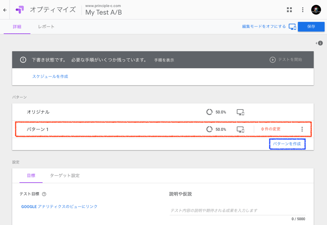
Task: Click the Optimize logo icon
Action: (20, 10)
